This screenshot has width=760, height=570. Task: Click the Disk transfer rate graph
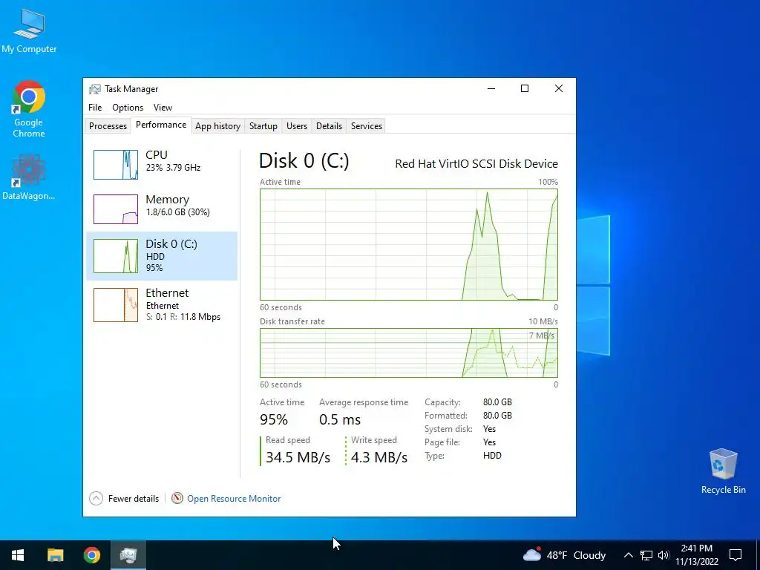[x=409, y=353]
